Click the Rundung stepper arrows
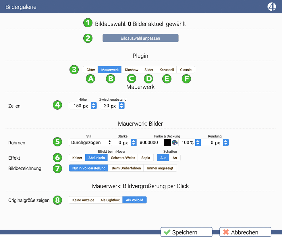Screen dimensions: 282x239 [x=226, y=142]
